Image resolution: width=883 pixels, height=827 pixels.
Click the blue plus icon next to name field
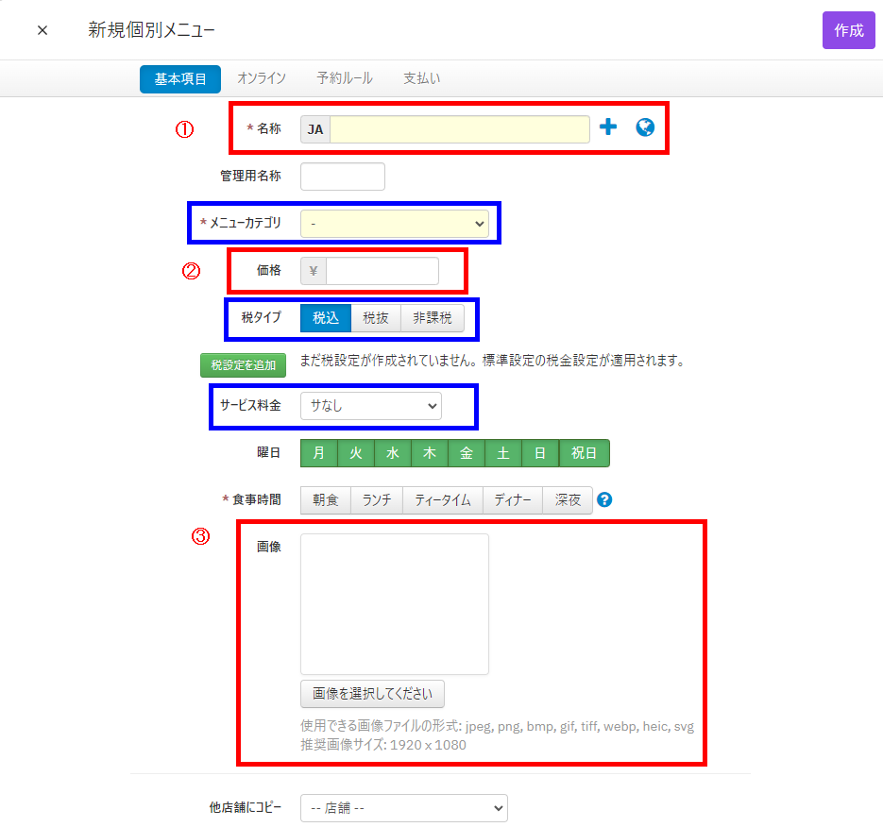click(x=609, y=127)
